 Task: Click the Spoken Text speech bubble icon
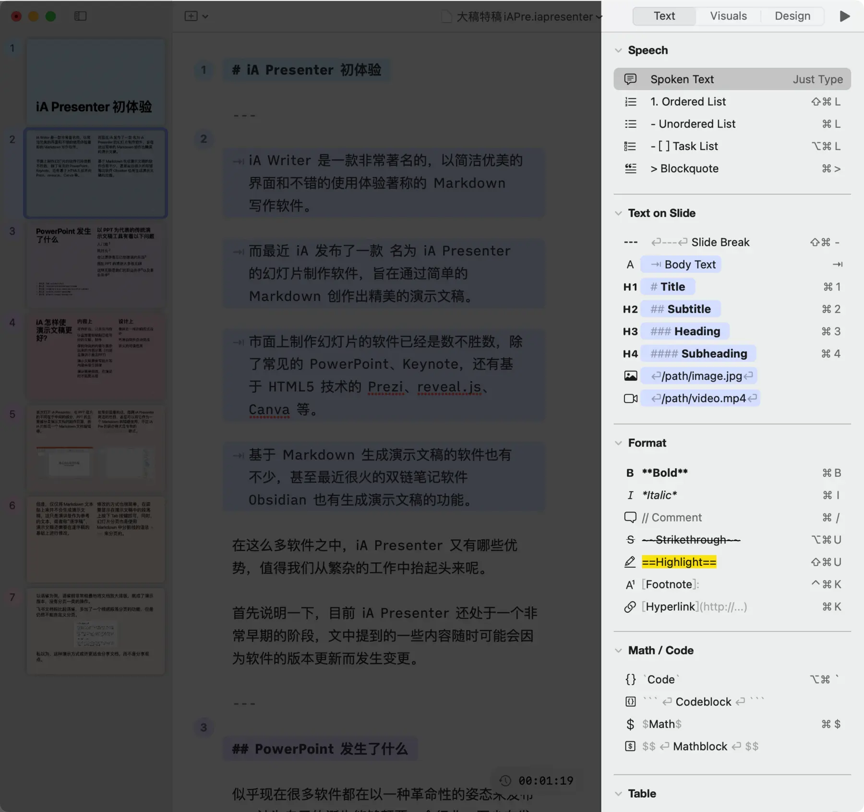(630, 79)
